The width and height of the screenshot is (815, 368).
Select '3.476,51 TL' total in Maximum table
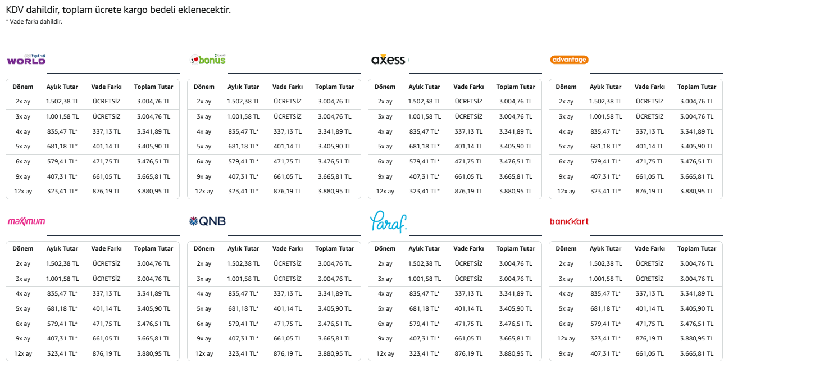[x=153, y=324]
